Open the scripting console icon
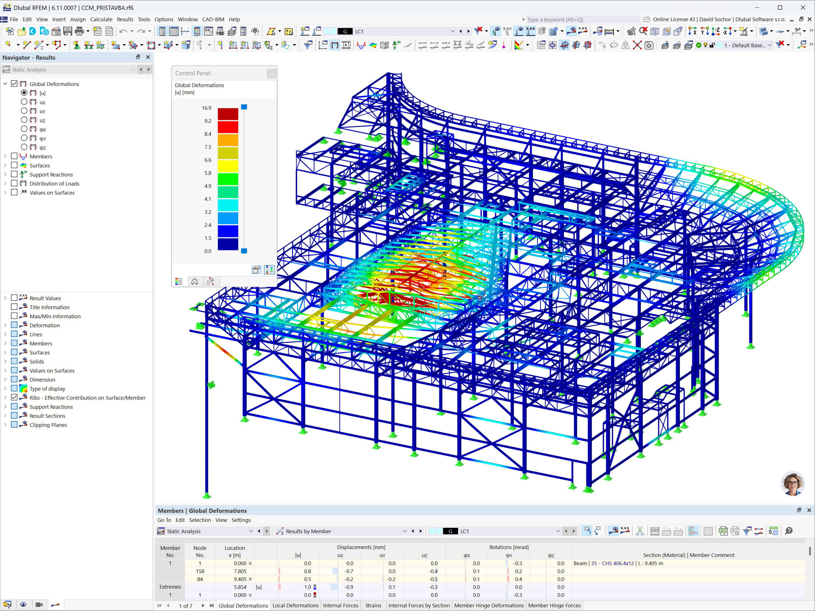 209,31
